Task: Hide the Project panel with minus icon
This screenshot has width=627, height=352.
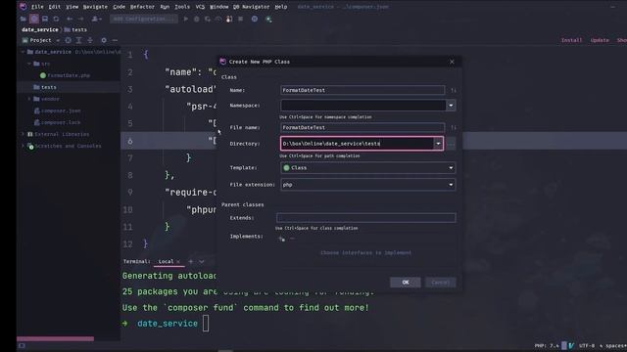Action: (x=115, y=40)
